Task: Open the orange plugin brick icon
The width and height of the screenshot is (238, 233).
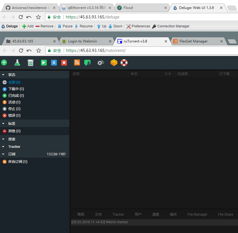Action: pos(114,63)
